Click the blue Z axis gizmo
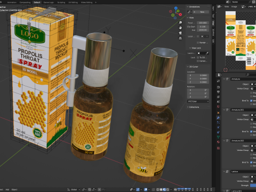 coord(176,8)
